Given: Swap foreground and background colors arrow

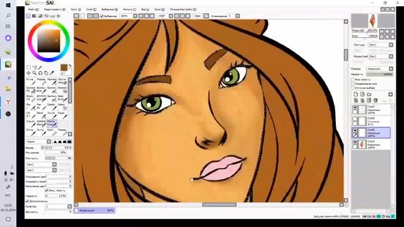Looking at the screenshot, I should (70, 66).
